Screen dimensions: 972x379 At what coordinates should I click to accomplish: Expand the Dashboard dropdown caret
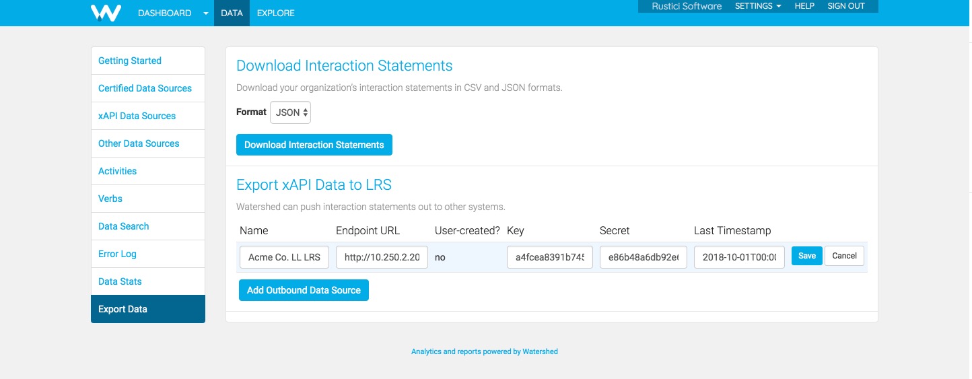point(206,13)
